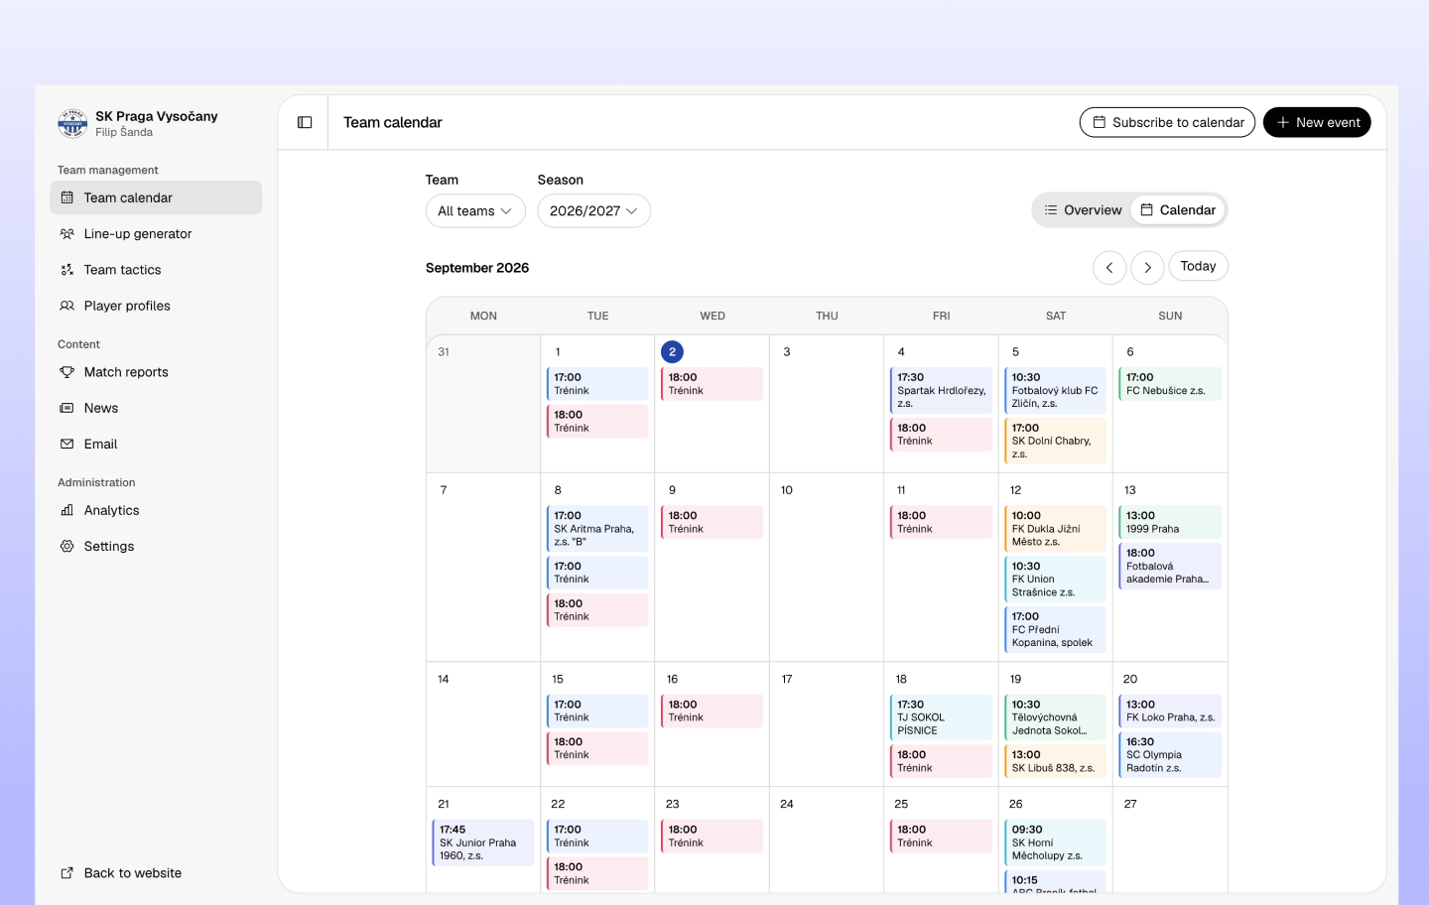Open 17:00 FC Nebušice event

pos(1170,384)
